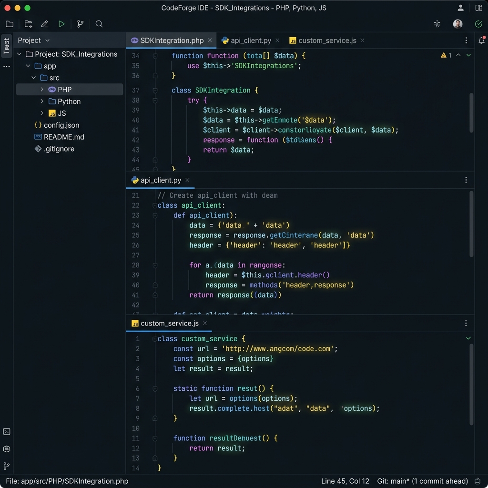
Task: Toggle fold marker at line 23 in api_client.py
Action: [155, 215]
